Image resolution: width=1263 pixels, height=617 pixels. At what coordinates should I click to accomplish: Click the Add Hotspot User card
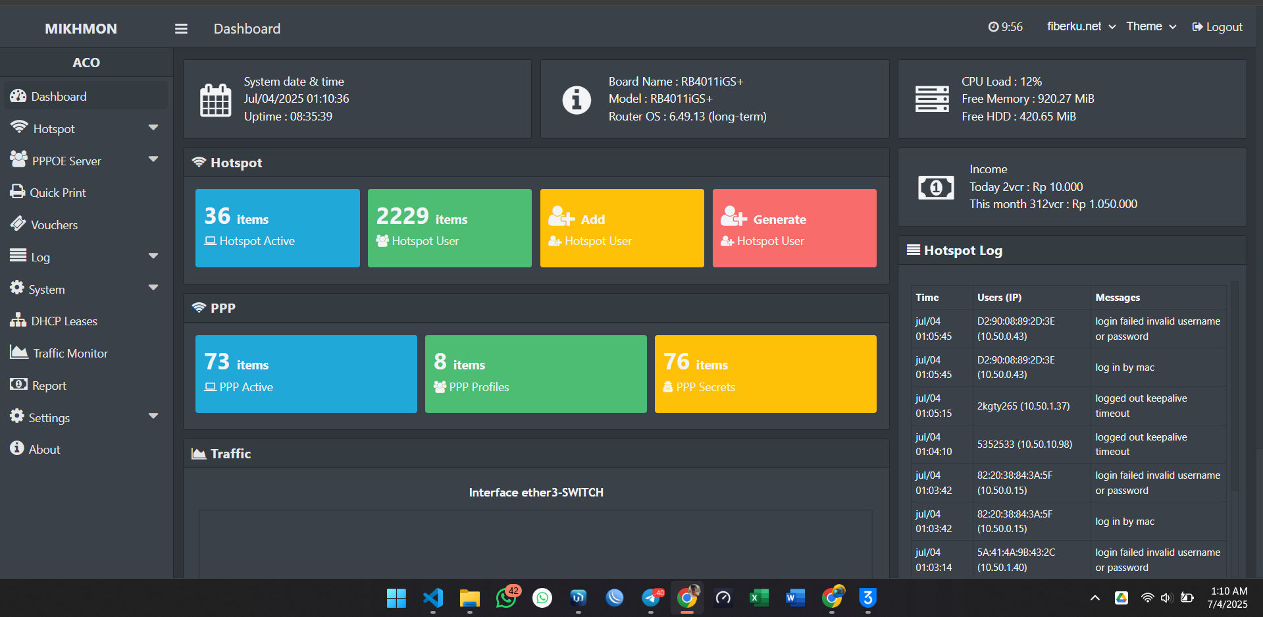pos(622,228)
